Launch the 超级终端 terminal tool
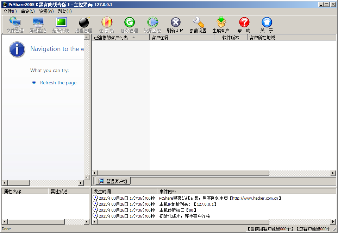Viewport: 338px width, 233px height. tap(61, 25)
